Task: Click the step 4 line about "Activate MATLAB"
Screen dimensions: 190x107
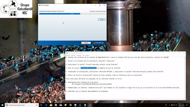Action: 115,72
